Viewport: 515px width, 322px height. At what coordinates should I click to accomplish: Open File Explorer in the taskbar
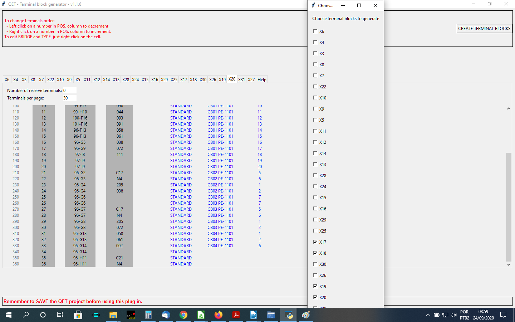tap(113, 315)
